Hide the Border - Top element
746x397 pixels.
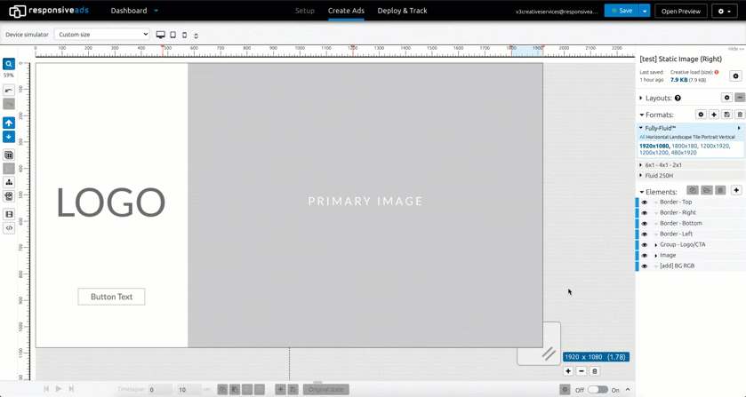point(644,202)
